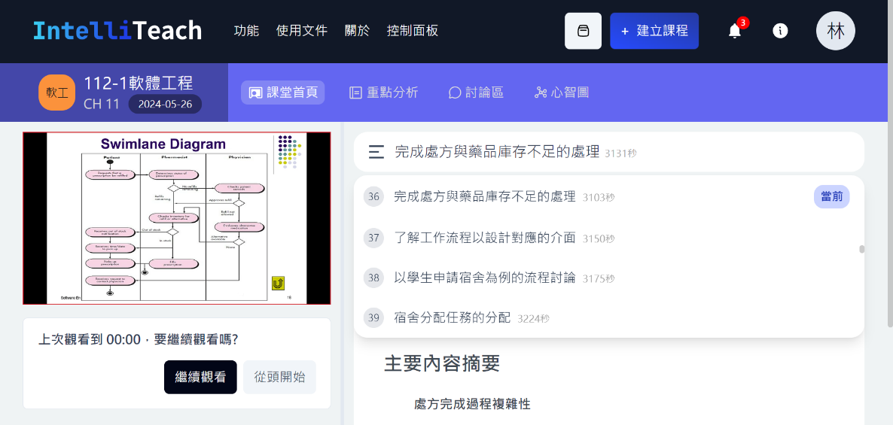Open the info circle icon
Viewport: 893px width, 425px height.
pyautogui.click(x=780, y=31)
